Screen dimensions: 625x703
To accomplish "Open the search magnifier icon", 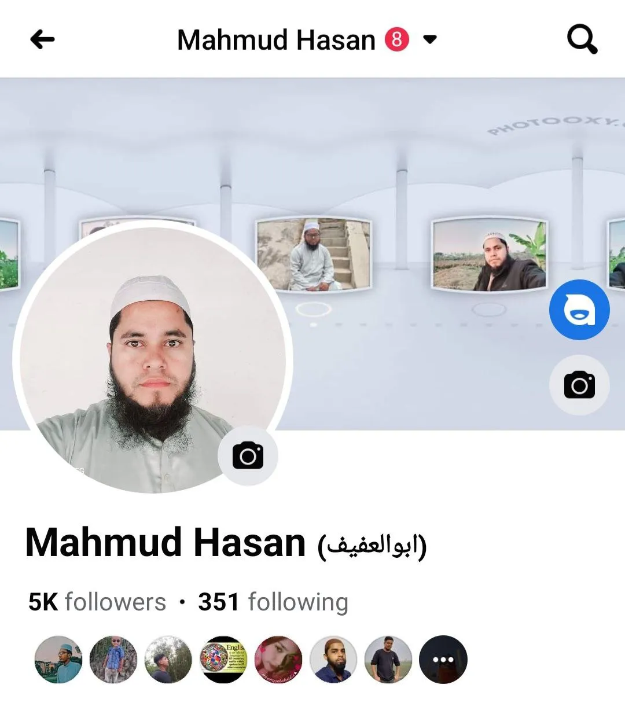I will coord(582,40).
